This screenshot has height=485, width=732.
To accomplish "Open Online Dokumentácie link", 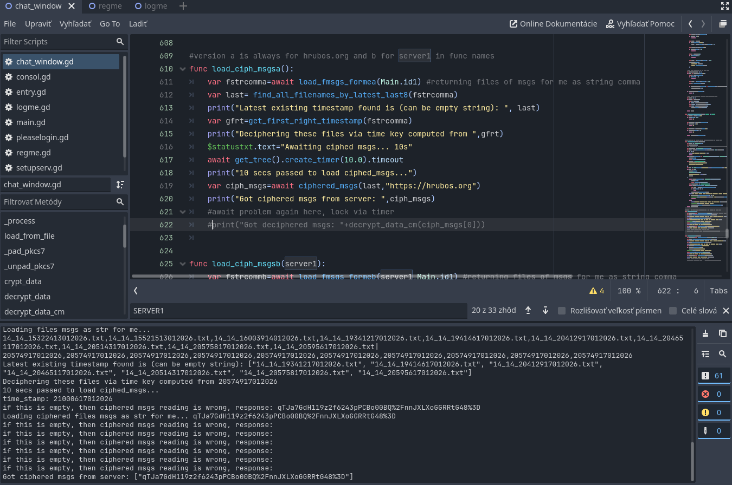I will pos(553,24).
